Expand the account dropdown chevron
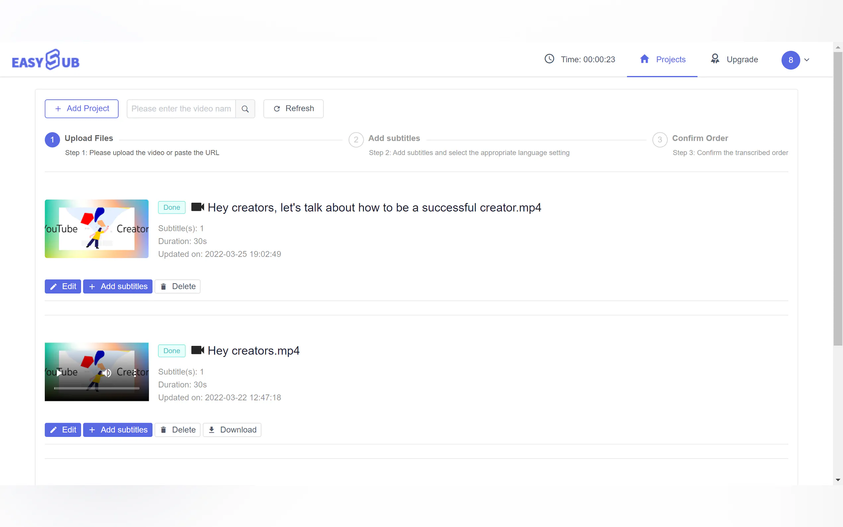Screen dimensions: 843x527 tap(807, 60)
